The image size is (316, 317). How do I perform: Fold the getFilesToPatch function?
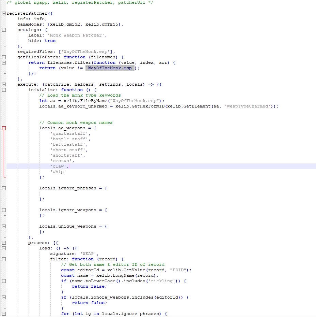click(x=4, y=57)
